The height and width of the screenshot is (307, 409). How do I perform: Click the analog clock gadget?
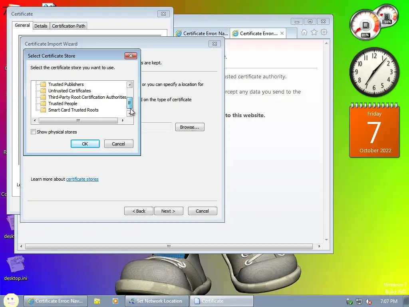coord(374,72)
